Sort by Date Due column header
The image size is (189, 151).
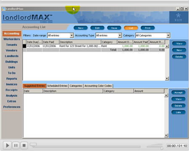click(34, 42)
